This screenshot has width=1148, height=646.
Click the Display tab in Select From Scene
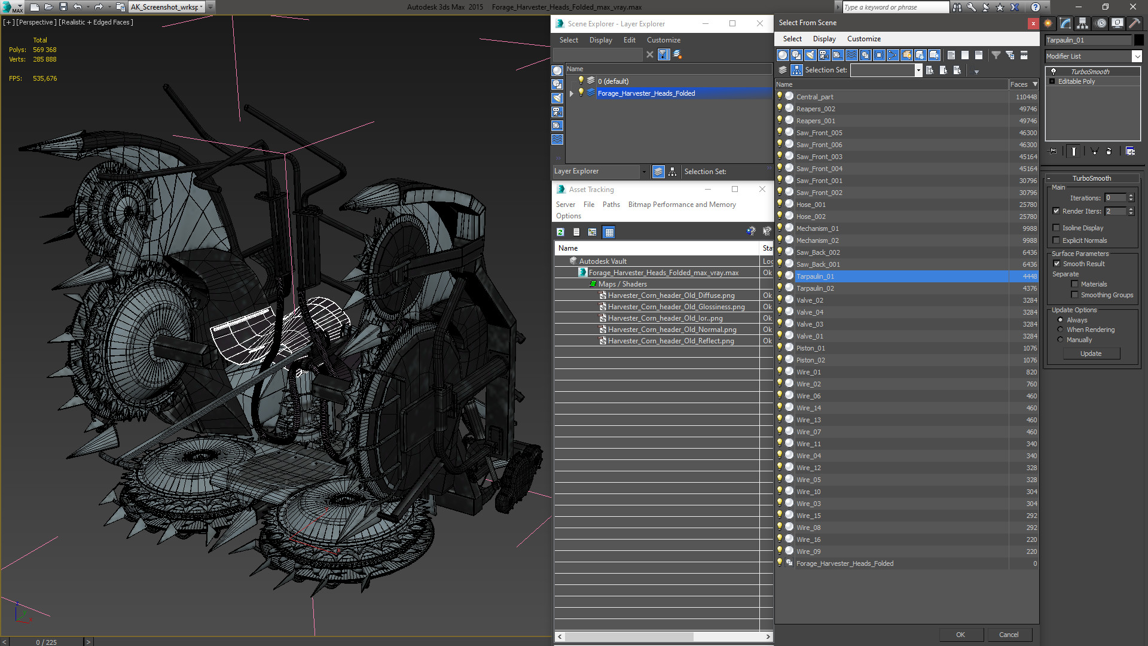(823, 39)
